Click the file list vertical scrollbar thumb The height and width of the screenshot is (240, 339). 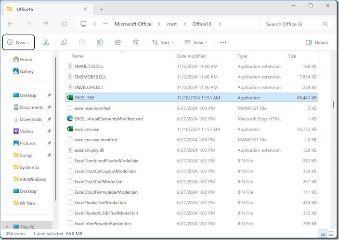click(334, 105)
